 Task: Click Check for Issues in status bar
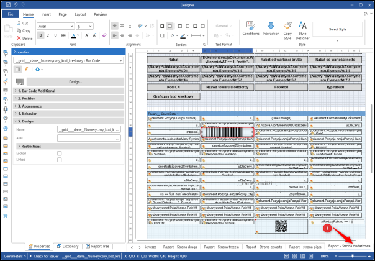click(47, 256)
